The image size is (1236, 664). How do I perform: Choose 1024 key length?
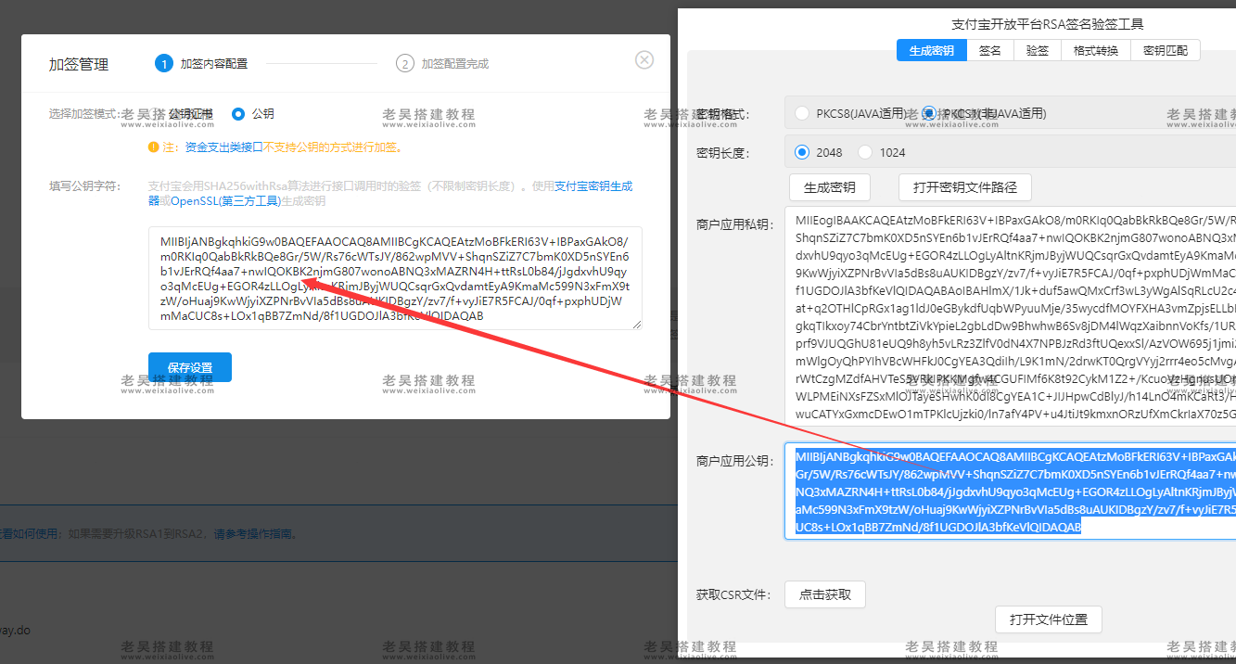864,151
